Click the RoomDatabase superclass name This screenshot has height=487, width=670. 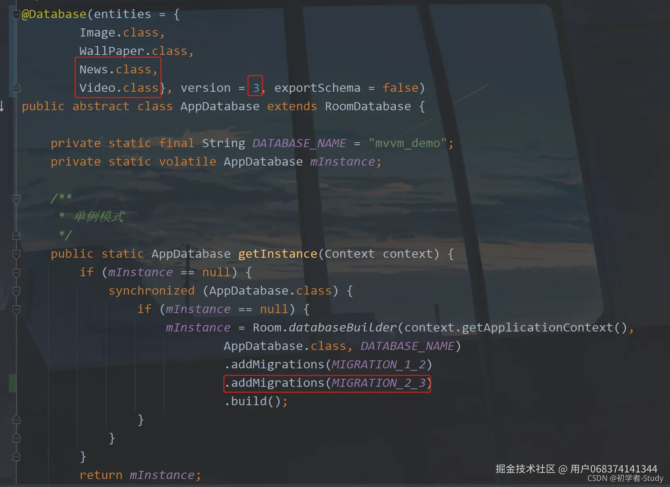[x=368, y=106]
